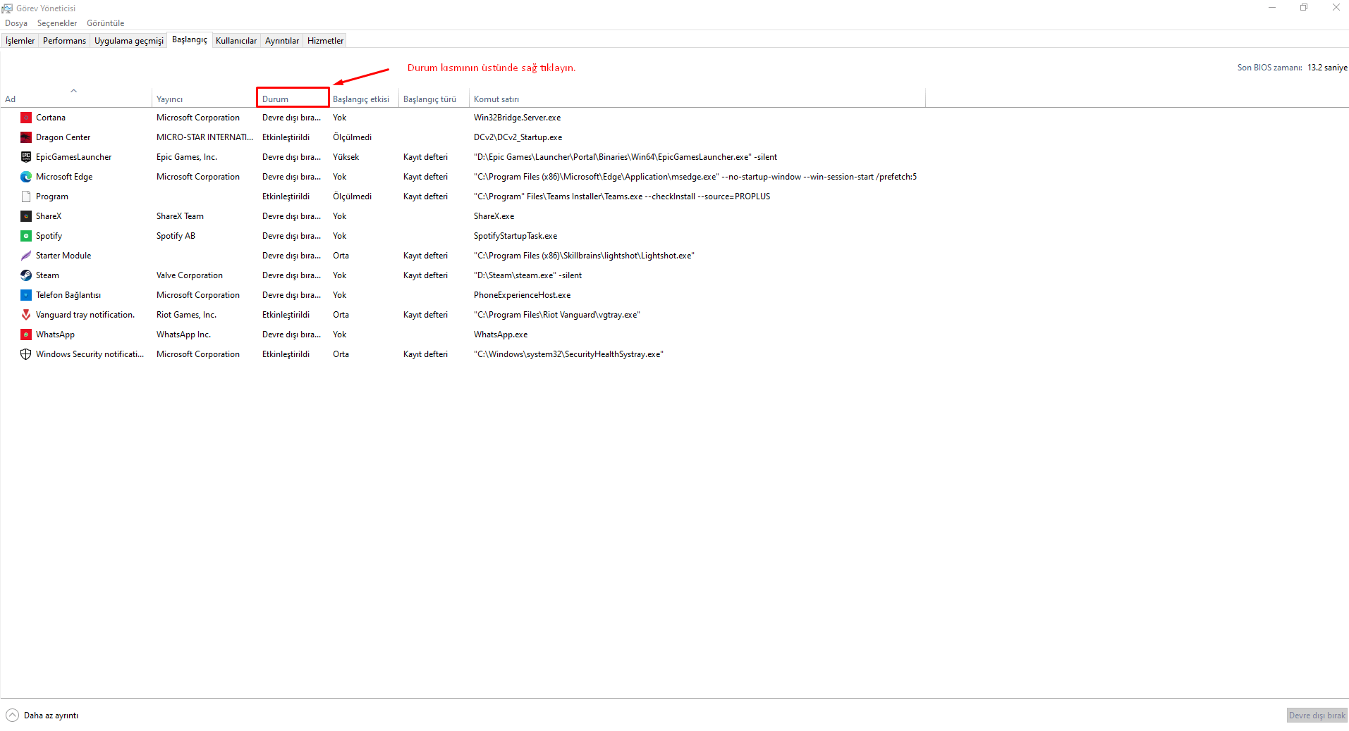
Task: Click the PhoneExperienceHost.exe command line
Action: (523, 295)
